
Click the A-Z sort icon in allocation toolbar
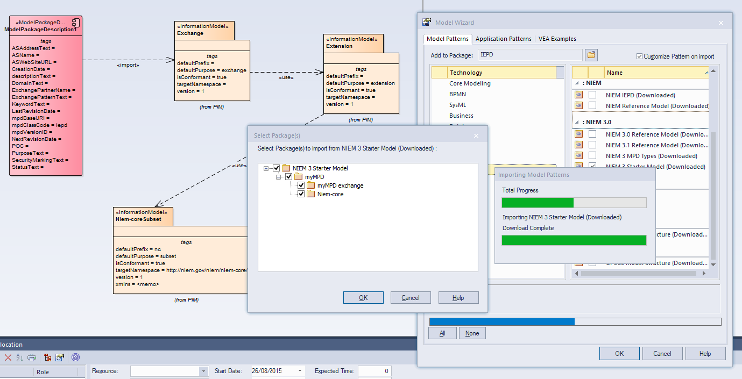(x=20, y=357)
